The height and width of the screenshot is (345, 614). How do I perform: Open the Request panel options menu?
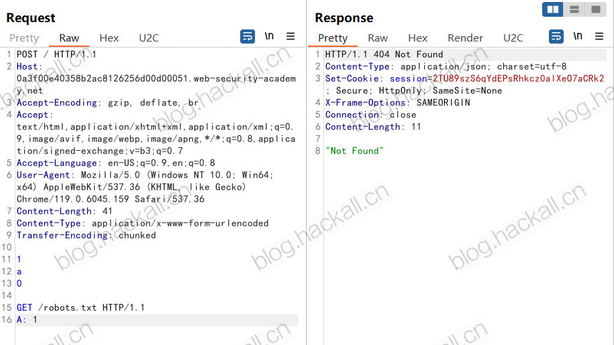pos(291,36)
